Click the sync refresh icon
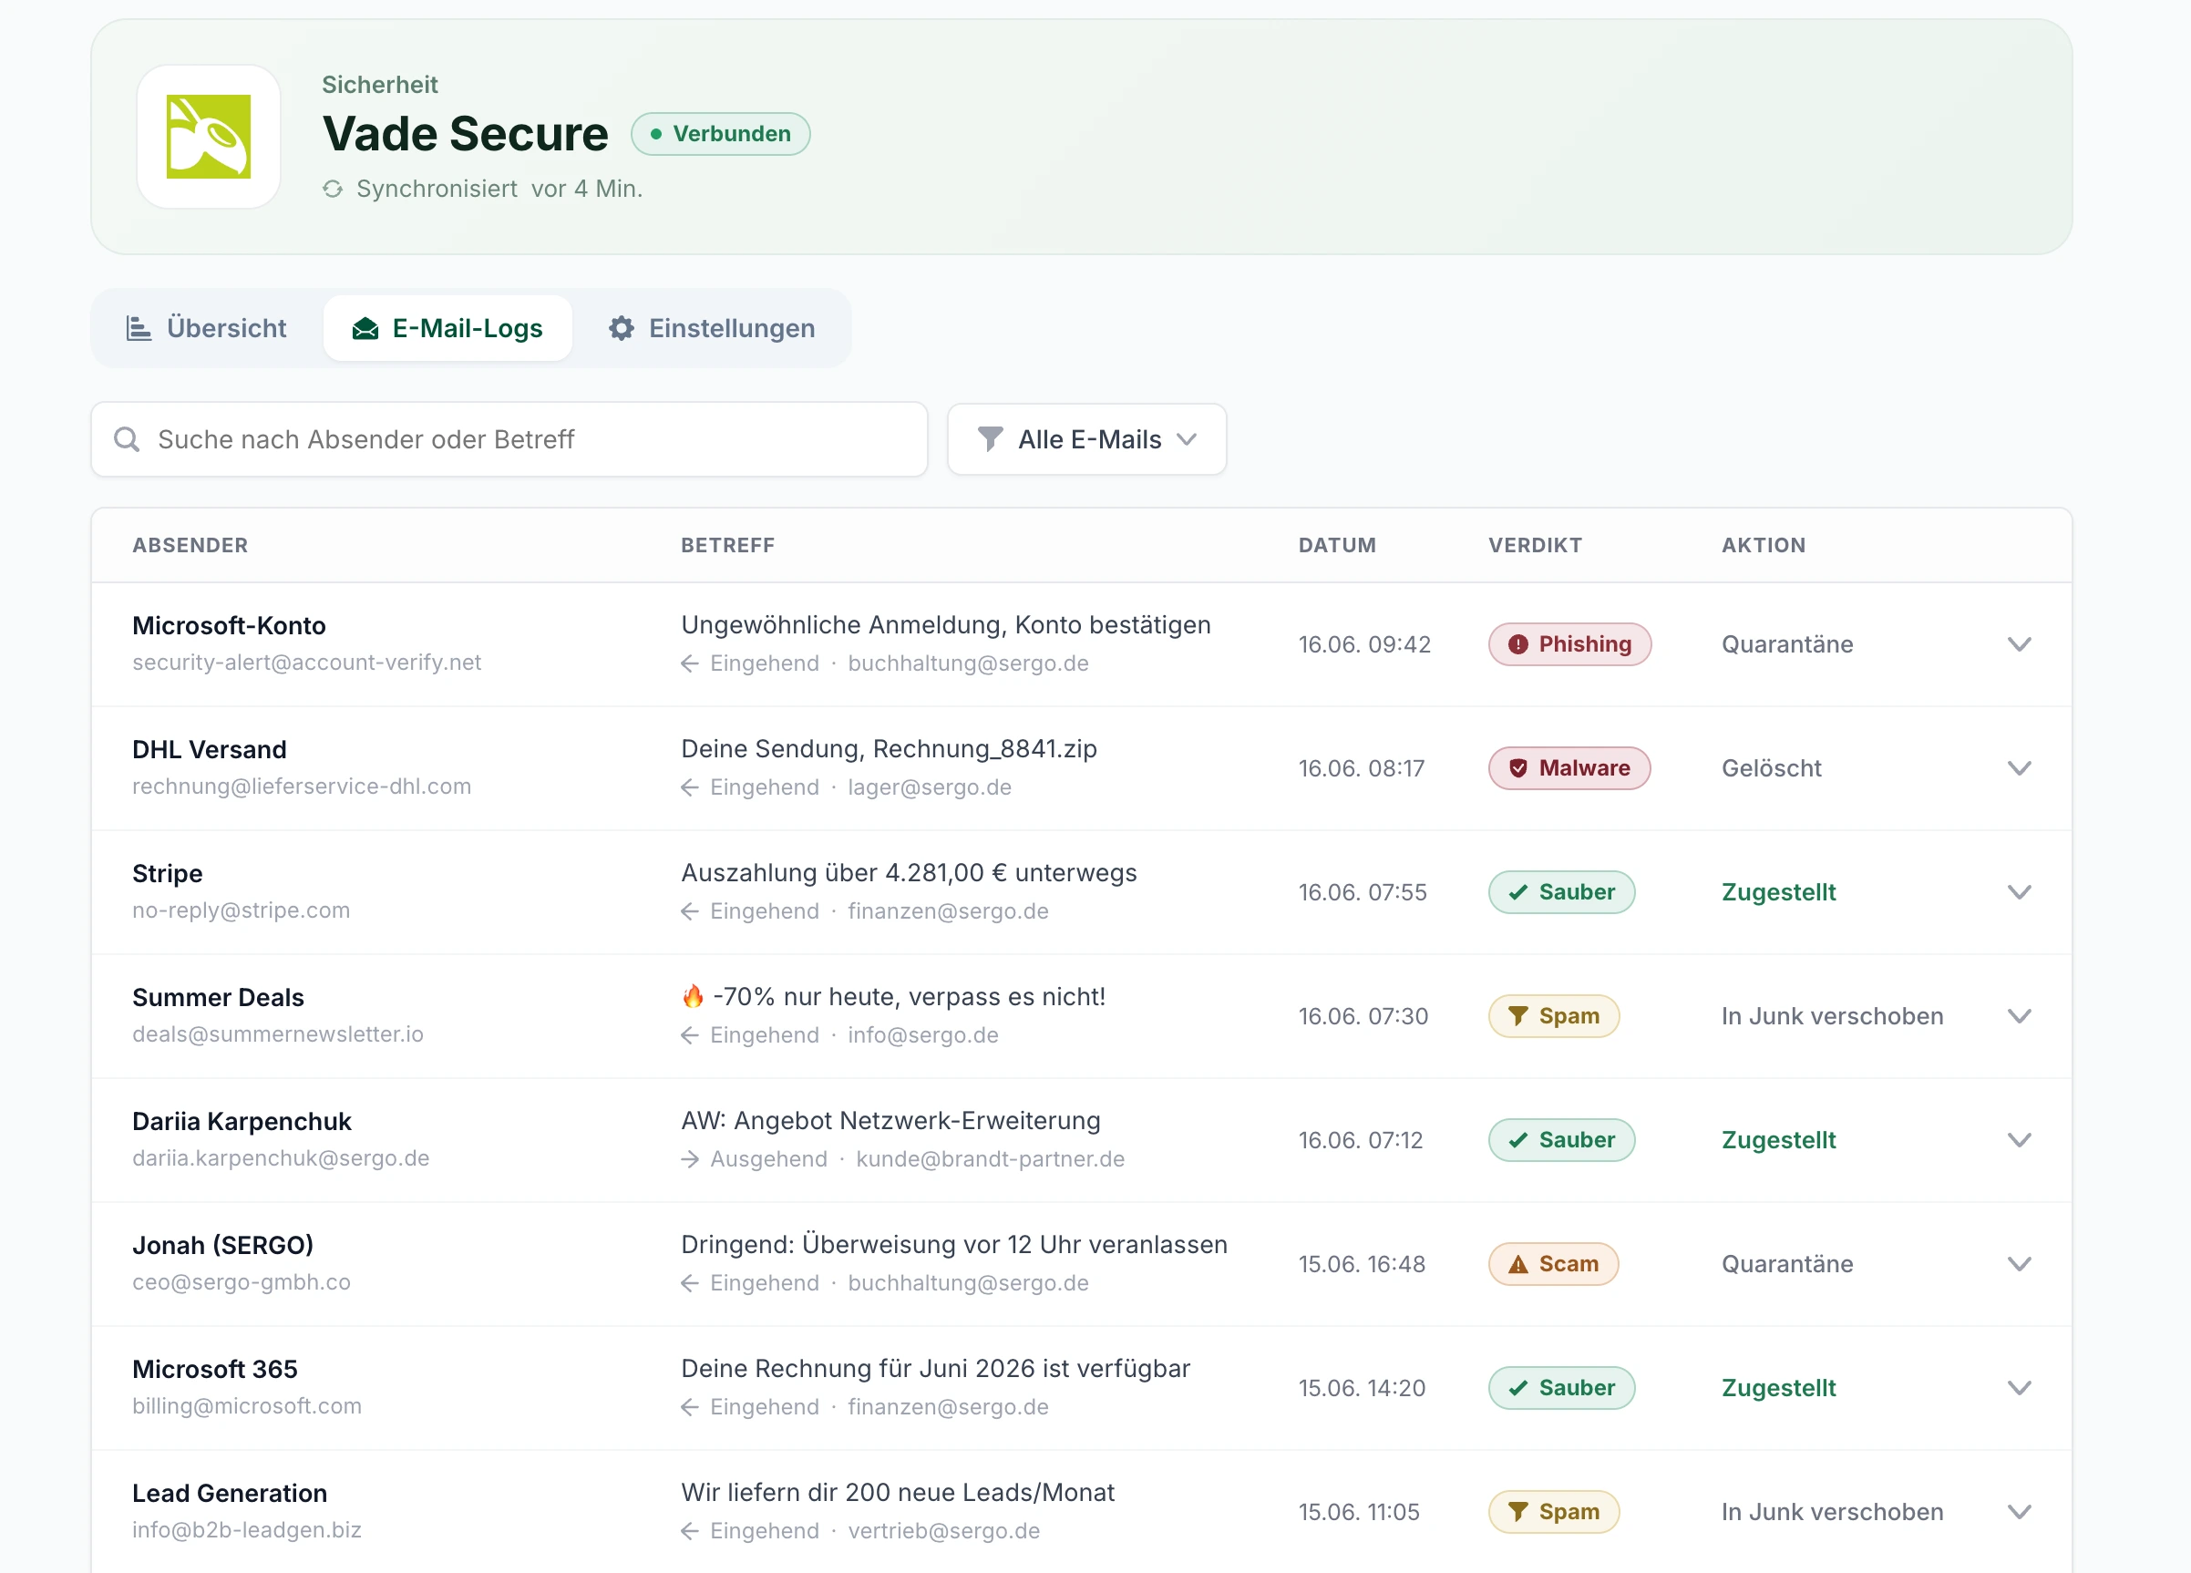 tap(334, 189)
